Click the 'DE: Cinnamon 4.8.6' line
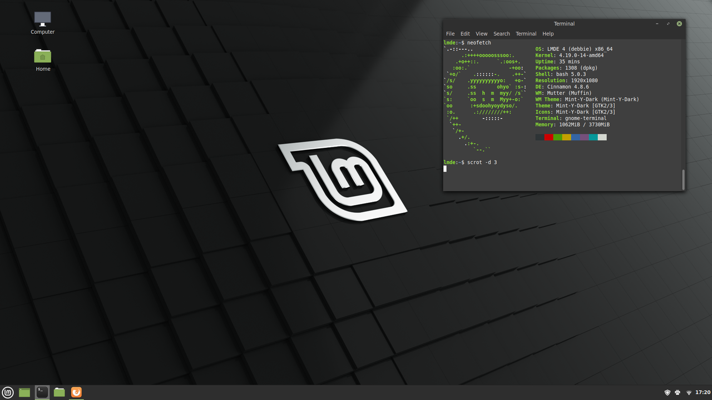 tap(562, 87)
